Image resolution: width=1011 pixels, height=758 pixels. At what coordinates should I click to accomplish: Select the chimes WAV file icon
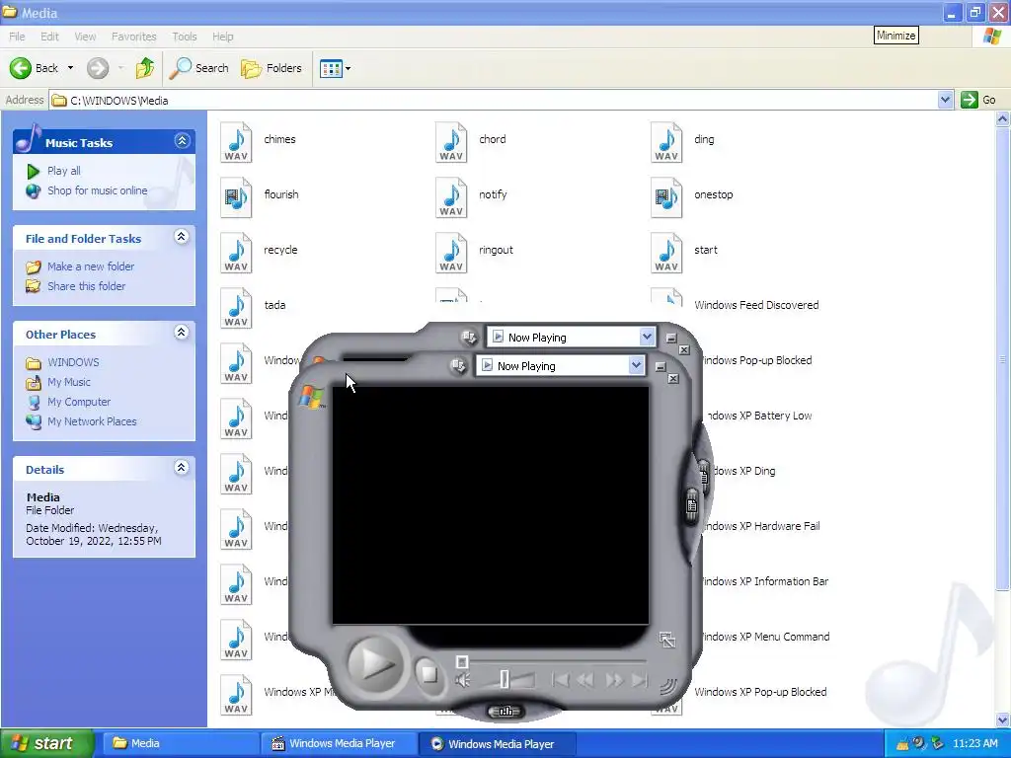point(236,142)
